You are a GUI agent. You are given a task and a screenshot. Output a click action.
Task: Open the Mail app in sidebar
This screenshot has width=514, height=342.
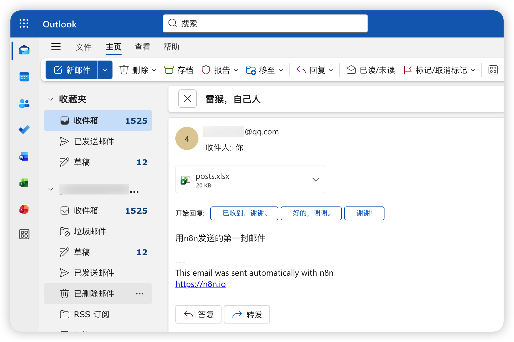point(24,50)
